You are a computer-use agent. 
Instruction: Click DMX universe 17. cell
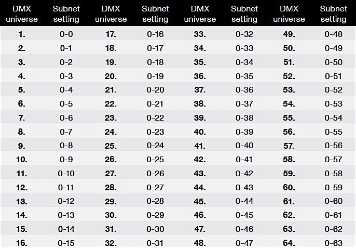111,34
